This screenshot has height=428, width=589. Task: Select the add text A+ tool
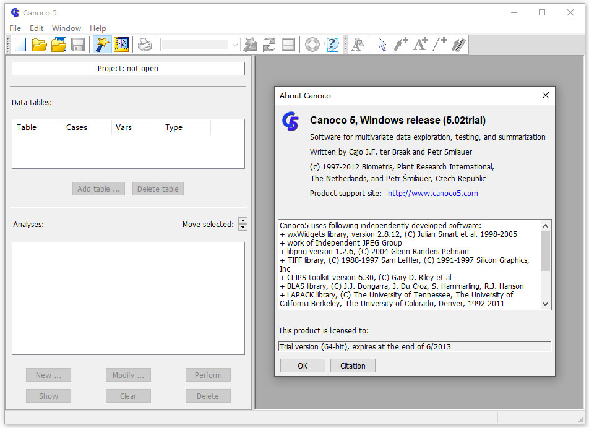[x=420, y=45]
